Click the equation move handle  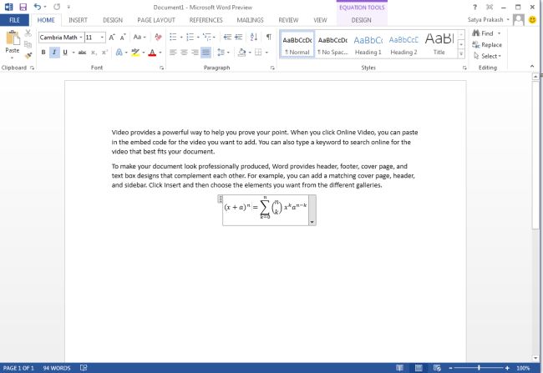pyautogui.click(x=220, y=199)
